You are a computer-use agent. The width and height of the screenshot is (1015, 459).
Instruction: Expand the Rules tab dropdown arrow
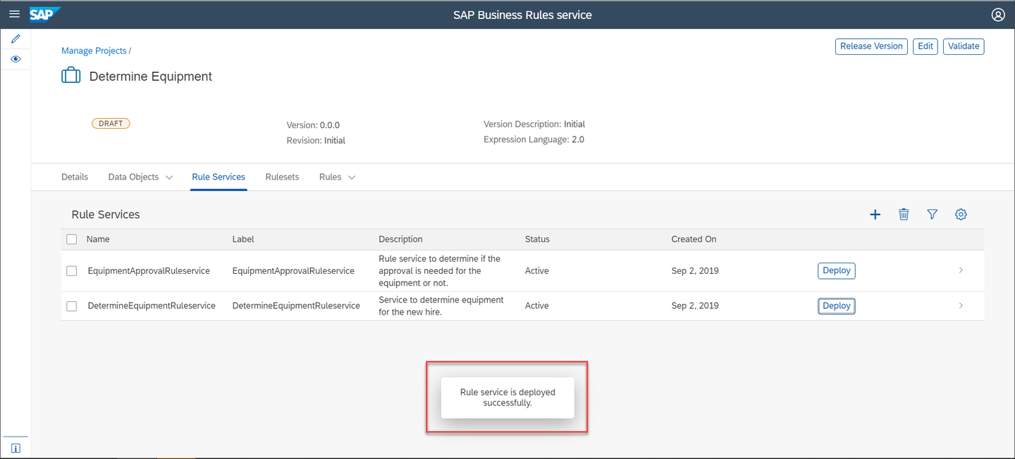352,177
